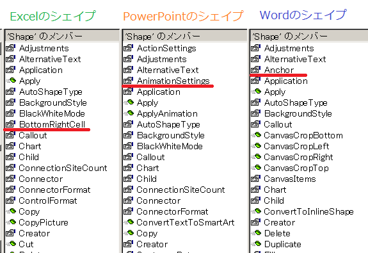Select ApplyAnimation in the PowerPoint list
The height and width of the screenshot is (253, 368).
(167, 114)
